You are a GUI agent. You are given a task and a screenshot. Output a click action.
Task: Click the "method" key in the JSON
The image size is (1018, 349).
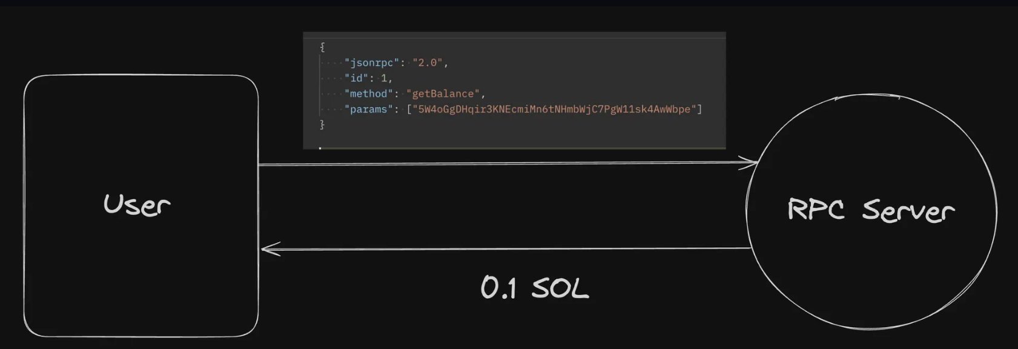pos(369,94)
